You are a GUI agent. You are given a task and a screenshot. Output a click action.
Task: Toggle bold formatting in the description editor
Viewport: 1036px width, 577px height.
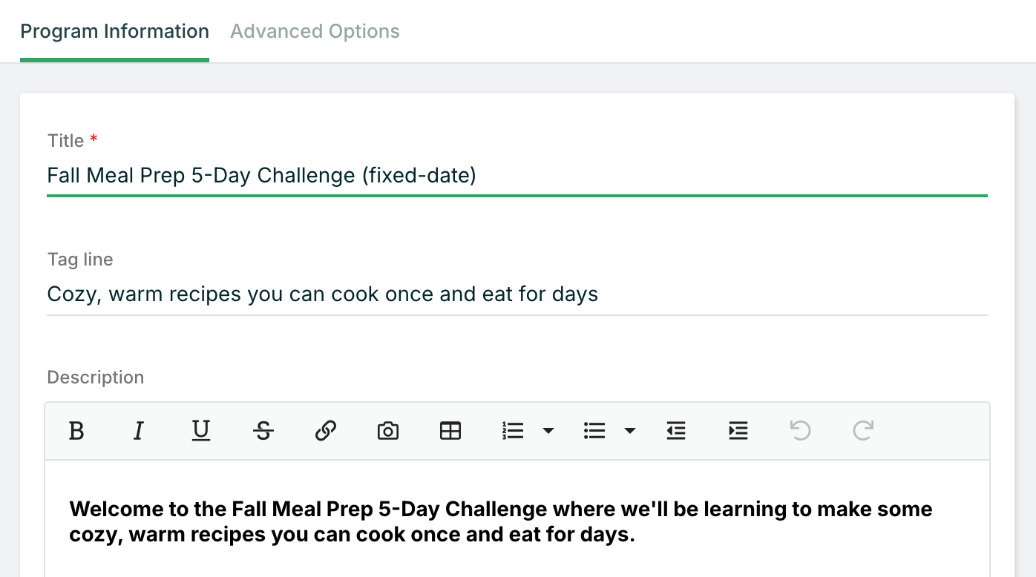(x=76, y=431)
